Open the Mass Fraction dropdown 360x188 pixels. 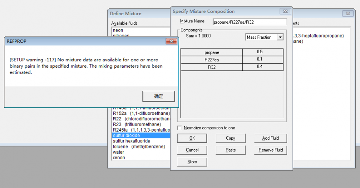click(280, 37)
